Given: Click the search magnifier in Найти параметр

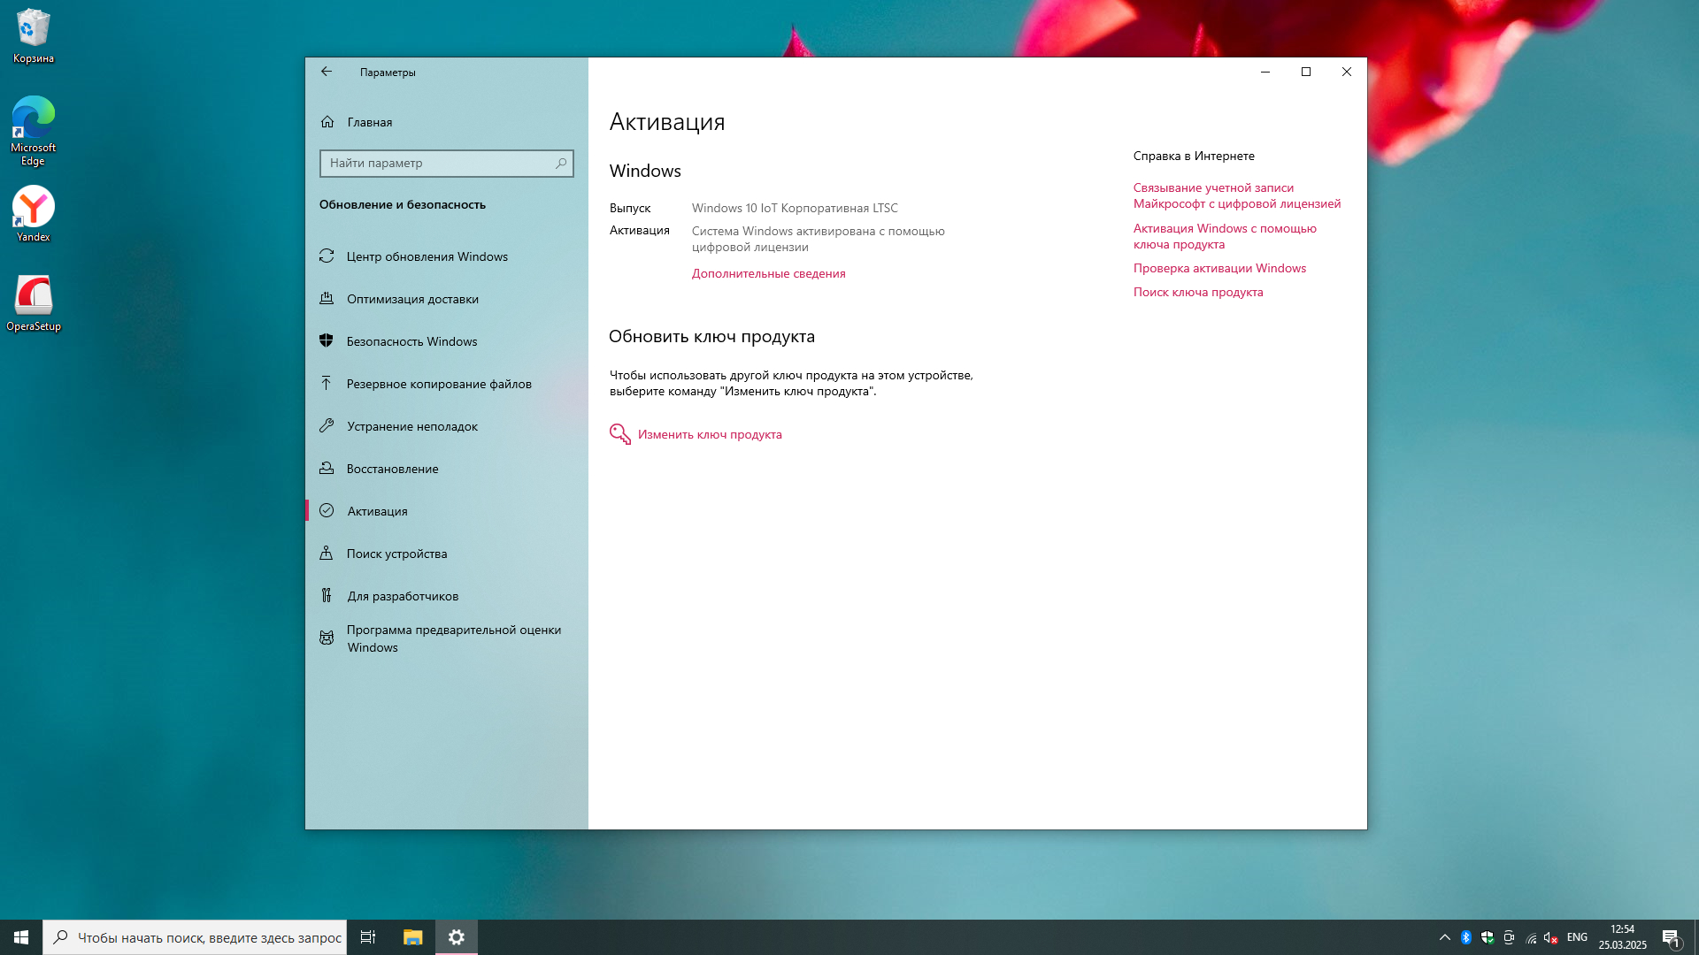Looking at the screenshot, I should pos(561,164).
